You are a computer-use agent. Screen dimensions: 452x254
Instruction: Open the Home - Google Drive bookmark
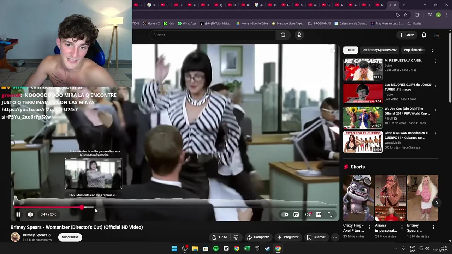(x=252, y=23)
